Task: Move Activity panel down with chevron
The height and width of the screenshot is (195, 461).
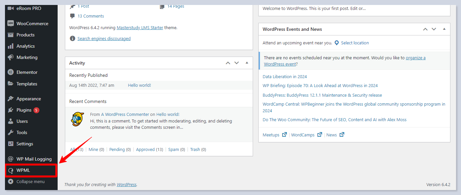Action: coord(236,63)
